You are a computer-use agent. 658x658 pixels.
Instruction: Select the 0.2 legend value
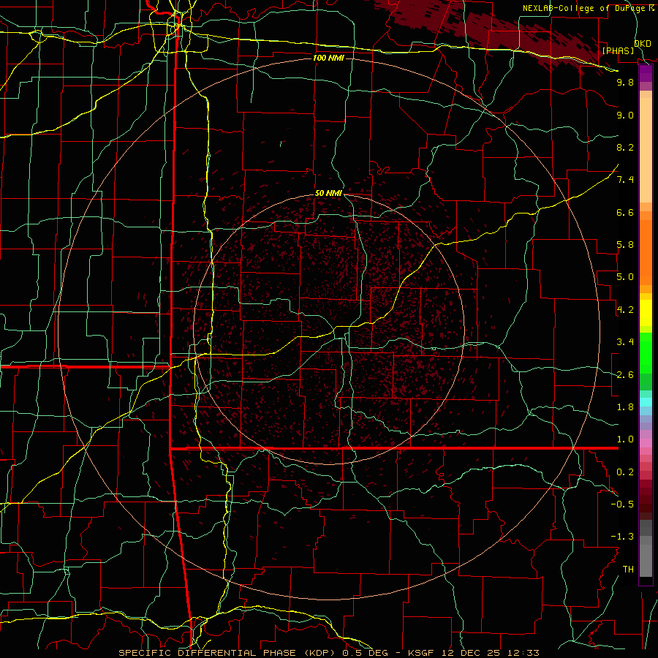625,472
